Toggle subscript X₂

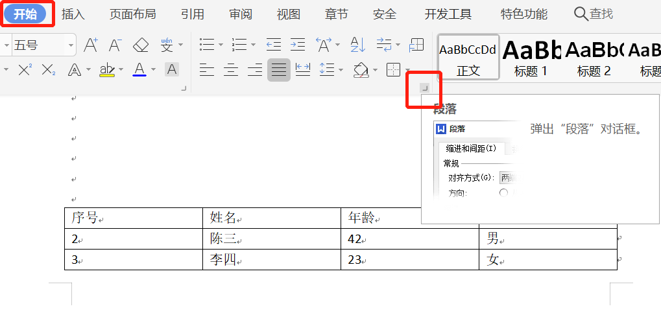point(49,69)
